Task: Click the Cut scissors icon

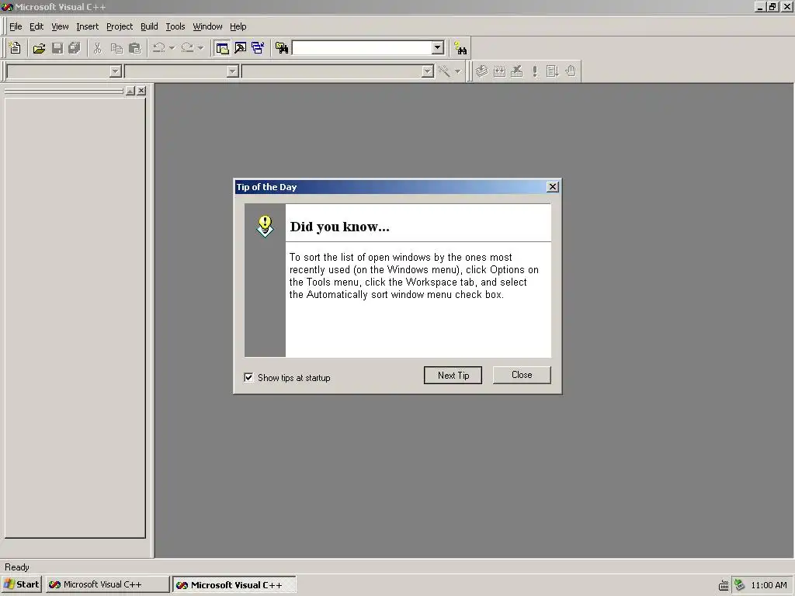Action: pos(98,48)
